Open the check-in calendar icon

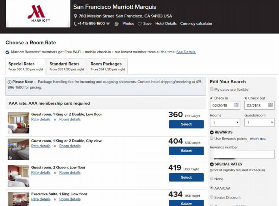(236, 105)
